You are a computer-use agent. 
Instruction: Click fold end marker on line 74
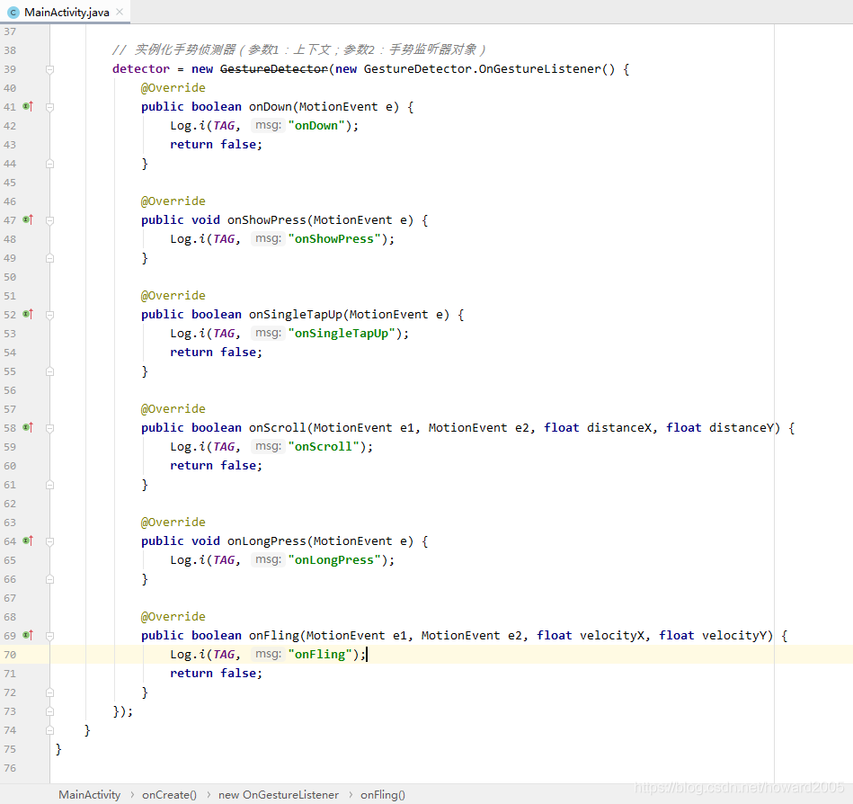49,730
